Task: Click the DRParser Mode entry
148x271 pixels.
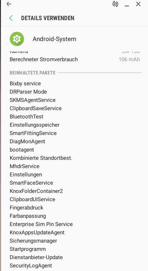Action: (28, 92)
